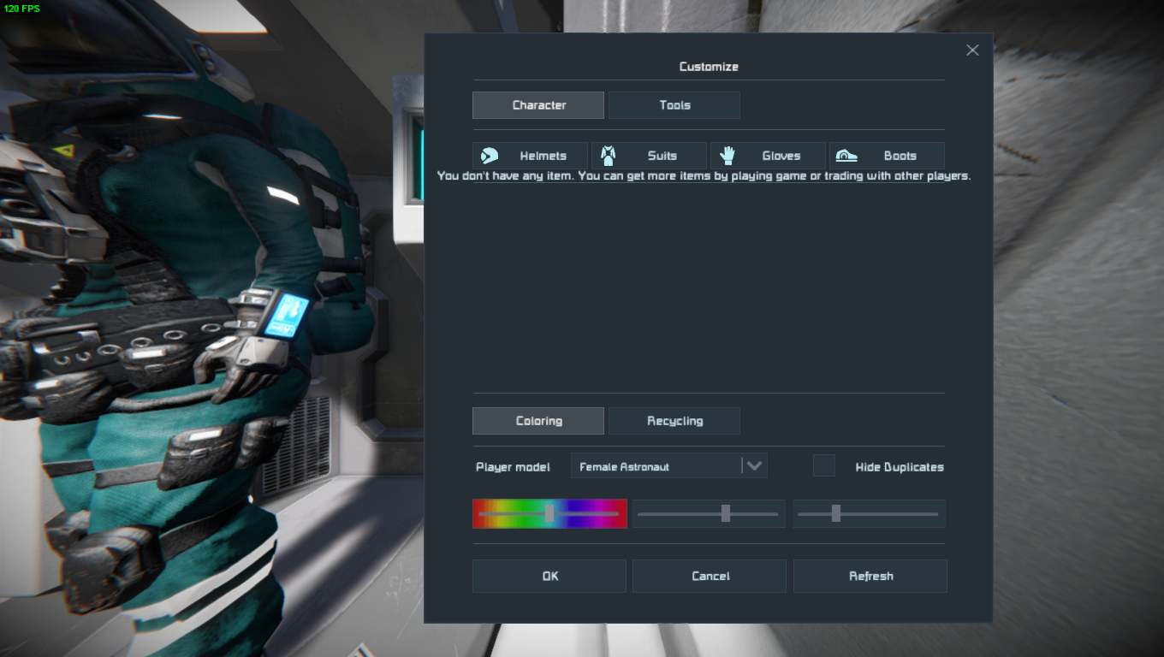Click right end of the rightmost slider track

(x=936, y=513)
